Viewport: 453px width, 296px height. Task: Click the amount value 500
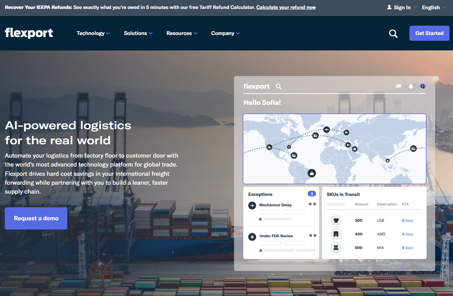(x=359, y=248)
